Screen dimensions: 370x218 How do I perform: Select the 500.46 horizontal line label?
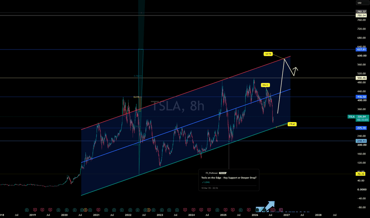361,78
